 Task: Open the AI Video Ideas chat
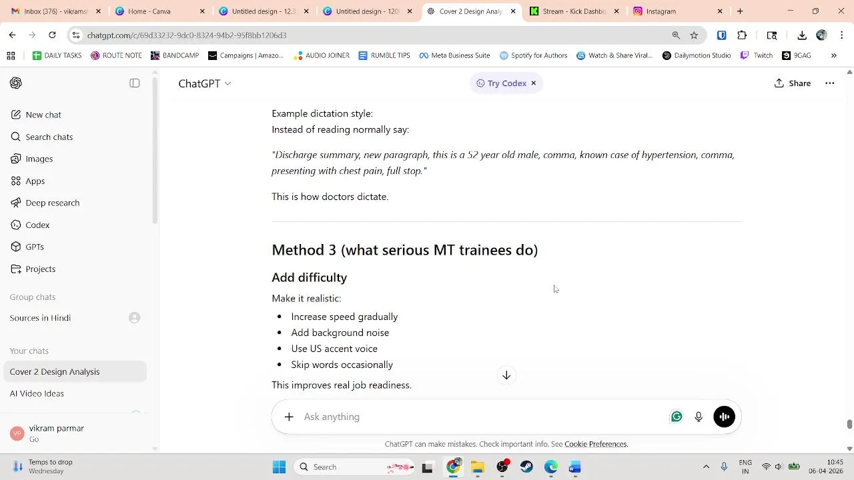pos(75,393)
